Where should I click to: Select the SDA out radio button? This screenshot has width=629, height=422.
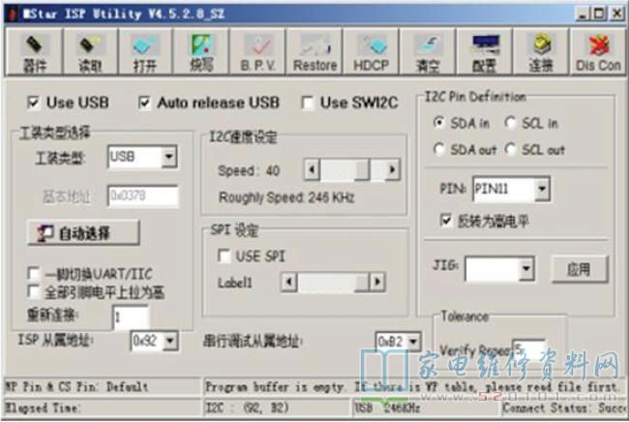pyautogui.click(x=439, y=150)
